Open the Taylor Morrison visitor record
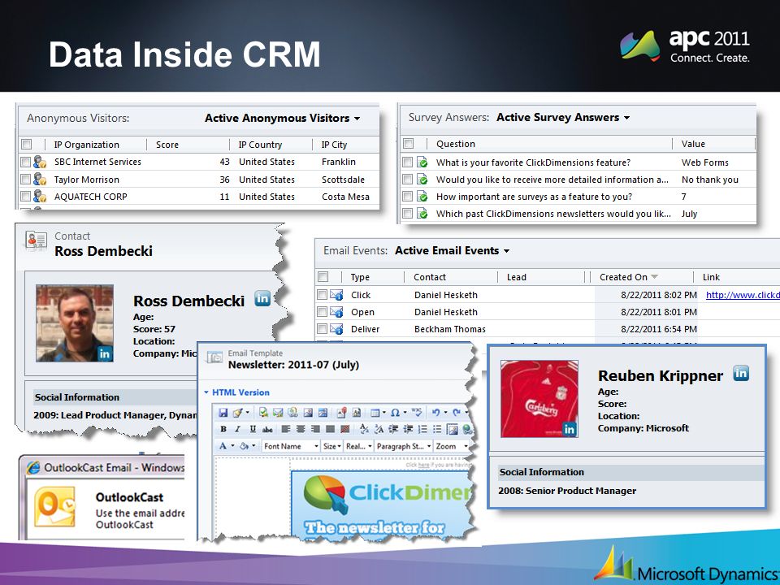The width and height of the screenshot is (780, 585). pos(87,180)
